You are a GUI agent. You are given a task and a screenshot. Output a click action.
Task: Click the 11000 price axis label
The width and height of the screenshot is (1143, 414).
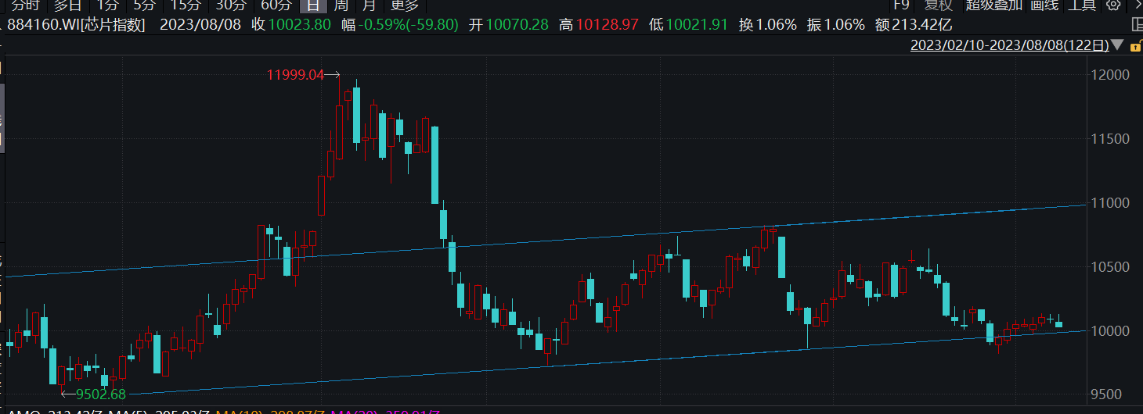1112,203
